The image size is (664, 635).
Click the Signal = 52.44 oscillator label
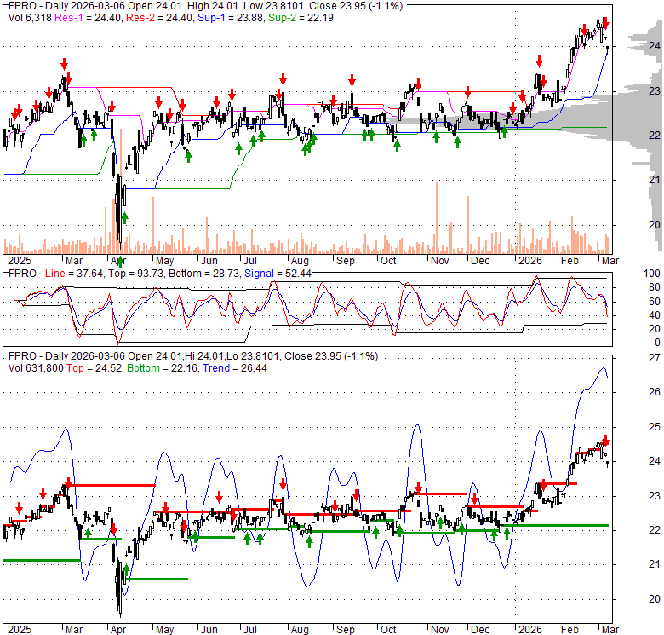276,273
